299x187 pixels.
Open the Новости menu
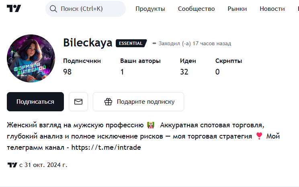pyautogui.click(x=272, y=8)
